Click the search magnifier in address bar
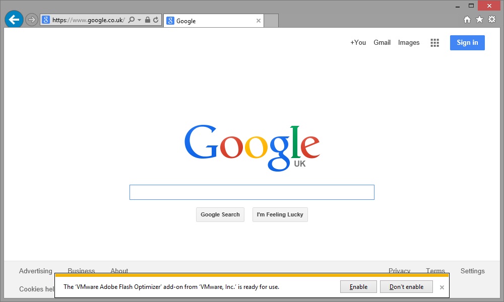Viewport: 504px width, 302px height. (132, 20)
